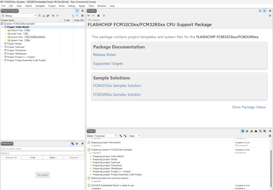Open Project Explorer settings gear

(82, 16)
